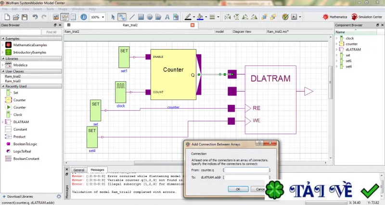Toggle the Text View button
Viewport: 385px width, 205px height.
pos(74,17)
